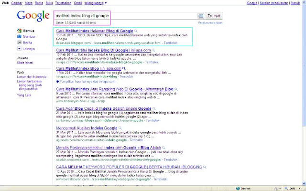Click the Internet zone globe in status bar
The height and width of the screenshot is (191, 306).
pyautogui.click(x=238, y=189)
